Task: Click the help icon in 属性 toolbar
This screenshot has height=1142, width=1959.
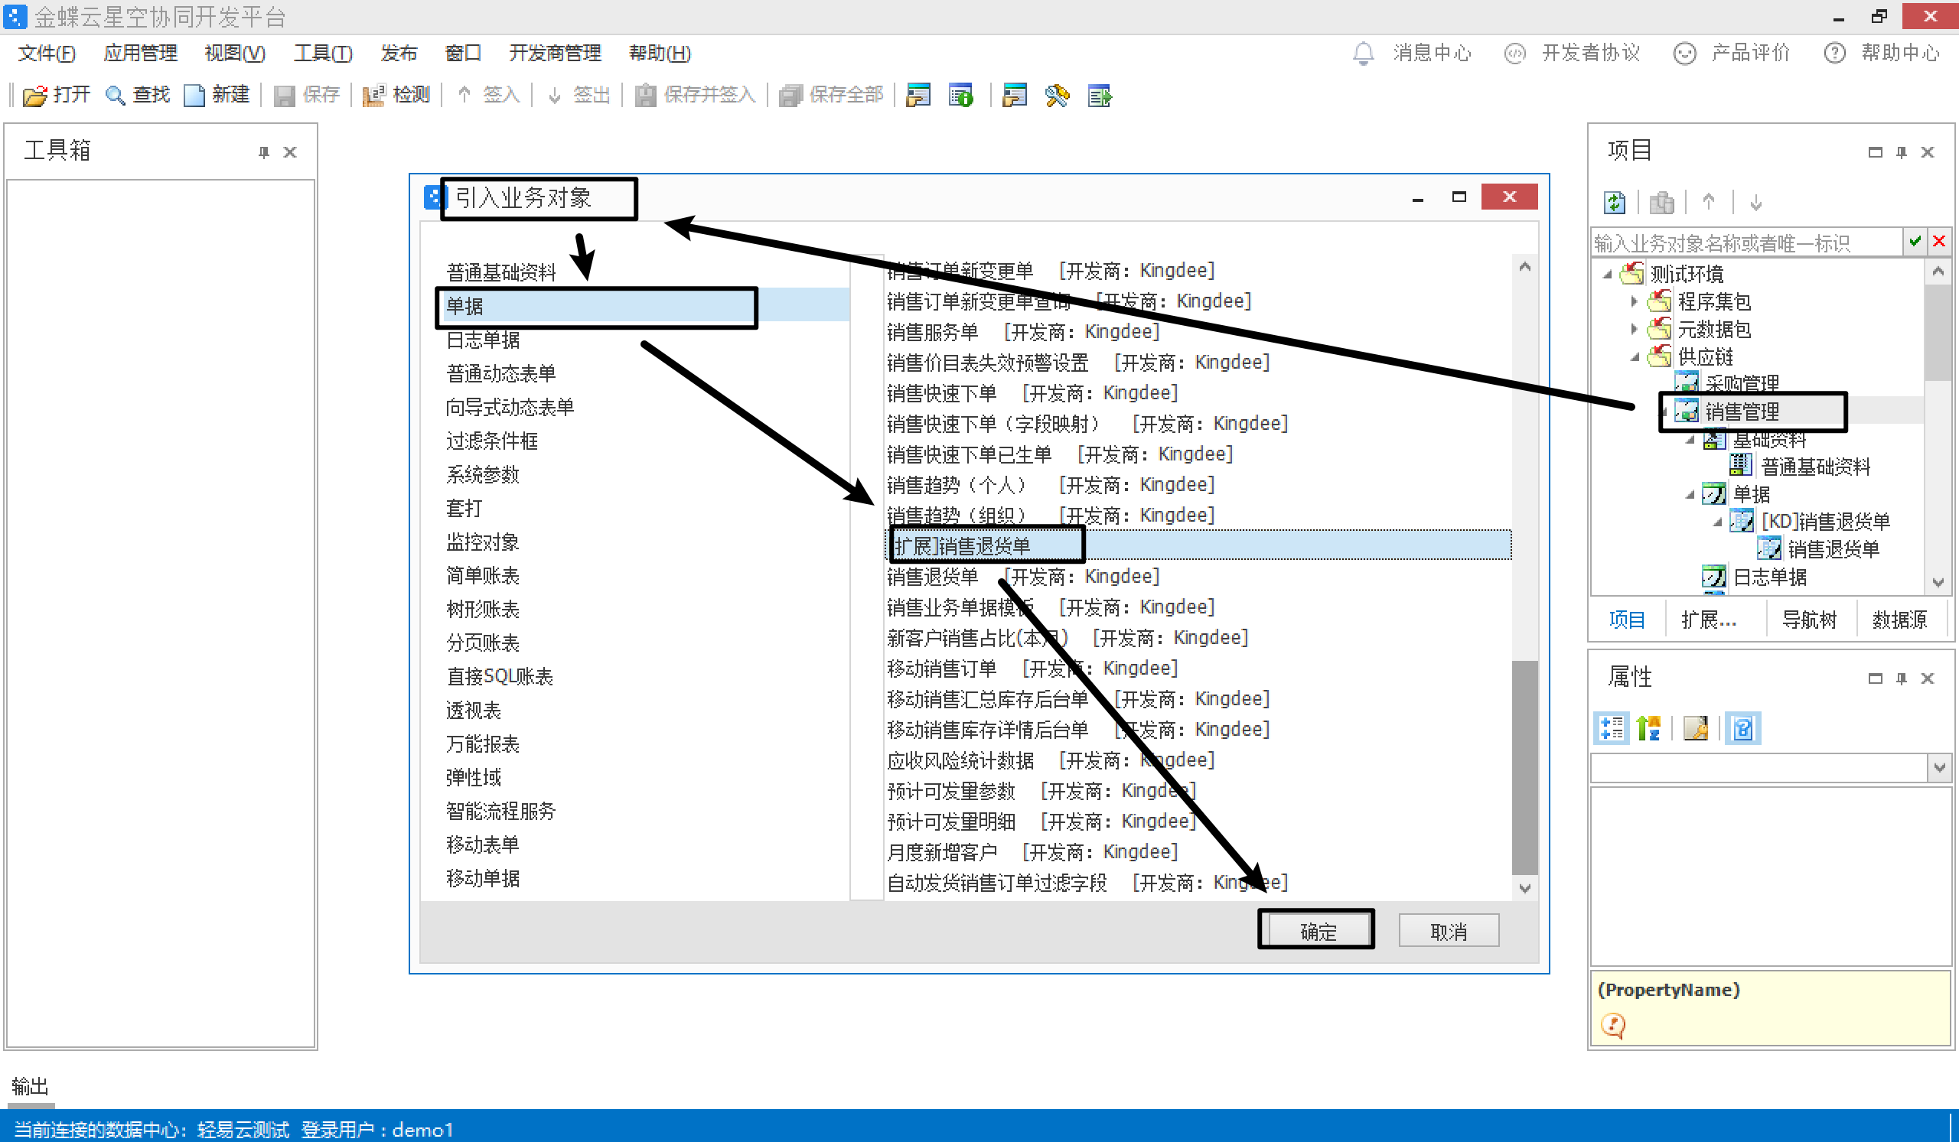Action: coord(1743,728)
